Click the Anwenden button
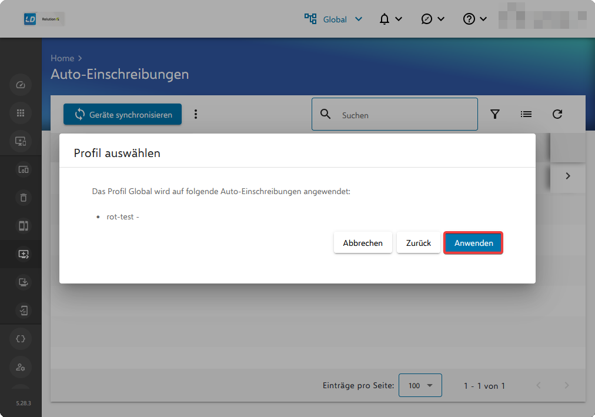595x417 pixels. [473, 243]
